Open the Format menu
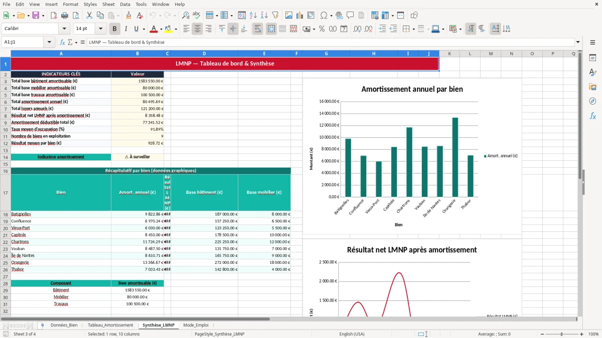Screen dimensions: 602x338 [x=70, y=4]
